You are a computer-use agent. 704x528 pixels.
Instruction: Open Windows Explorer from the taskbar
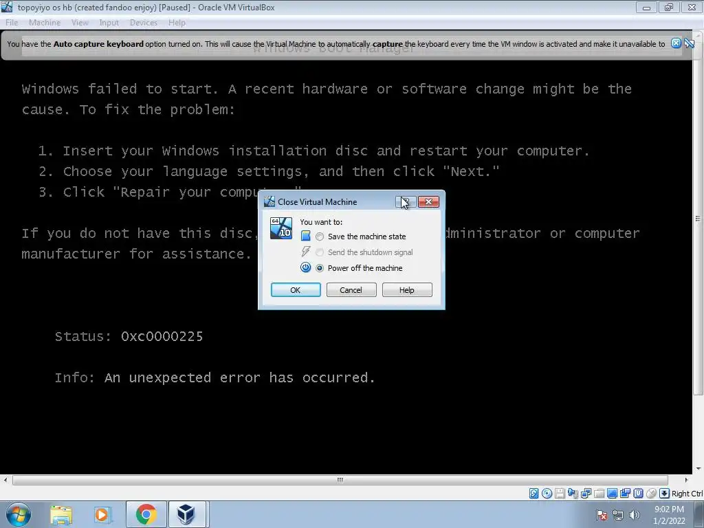pyautogui.click(x=61, y=514)
